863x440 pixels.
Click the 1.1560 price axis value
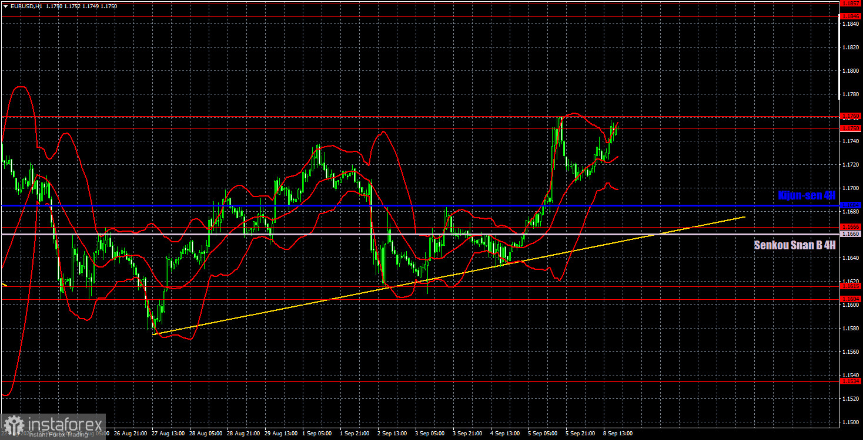pyautogui.click(x=851, y=351)
